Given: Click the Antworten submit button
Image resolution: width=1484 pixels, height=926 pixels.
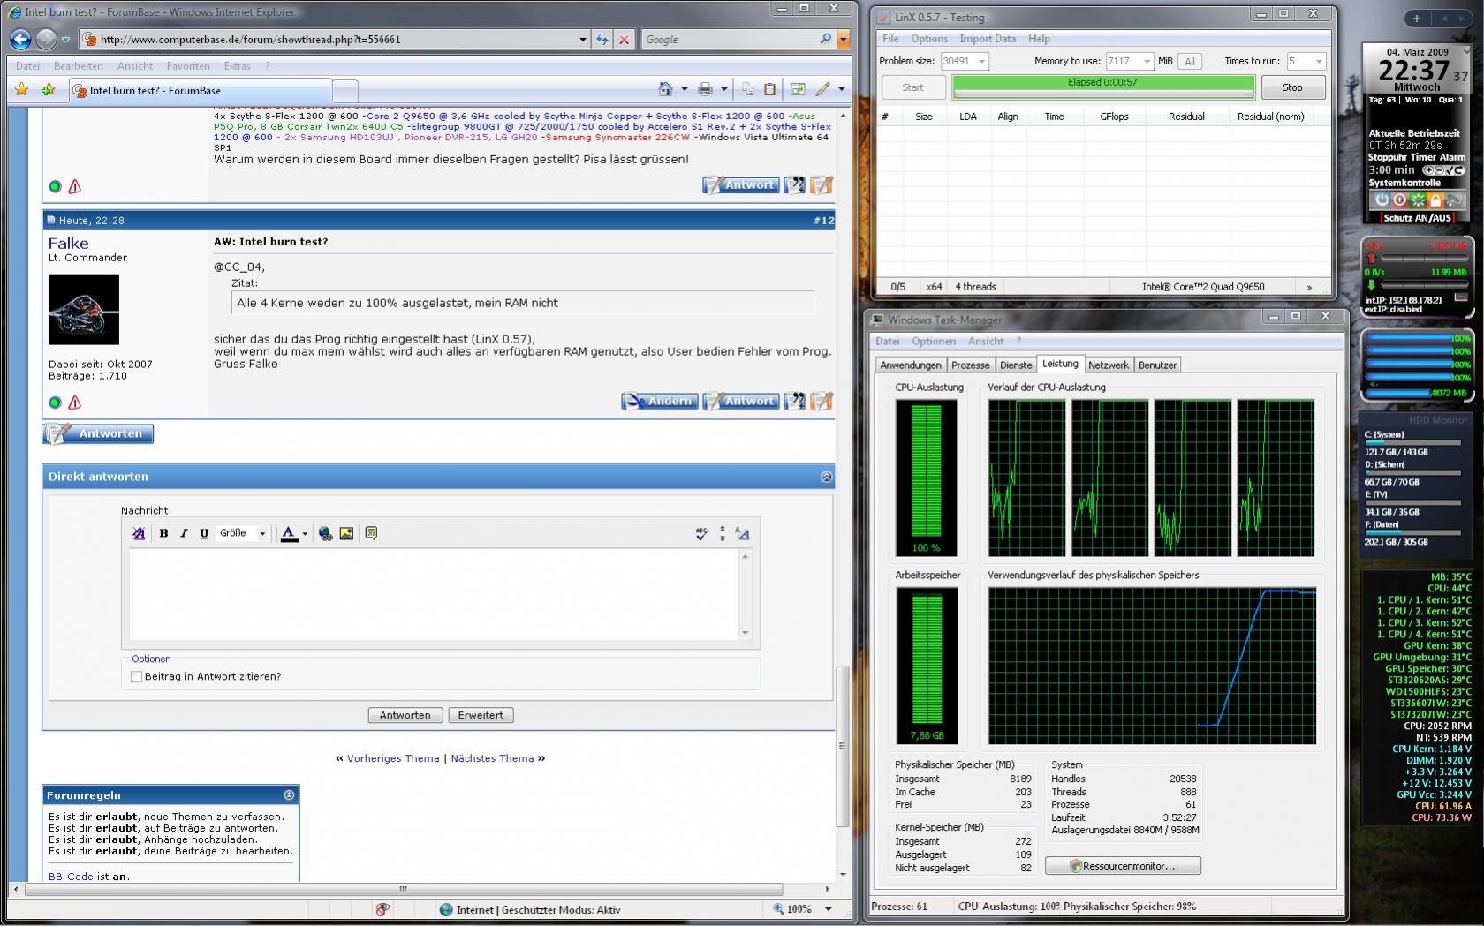Looking at the screenshot, I should (405, 715).
